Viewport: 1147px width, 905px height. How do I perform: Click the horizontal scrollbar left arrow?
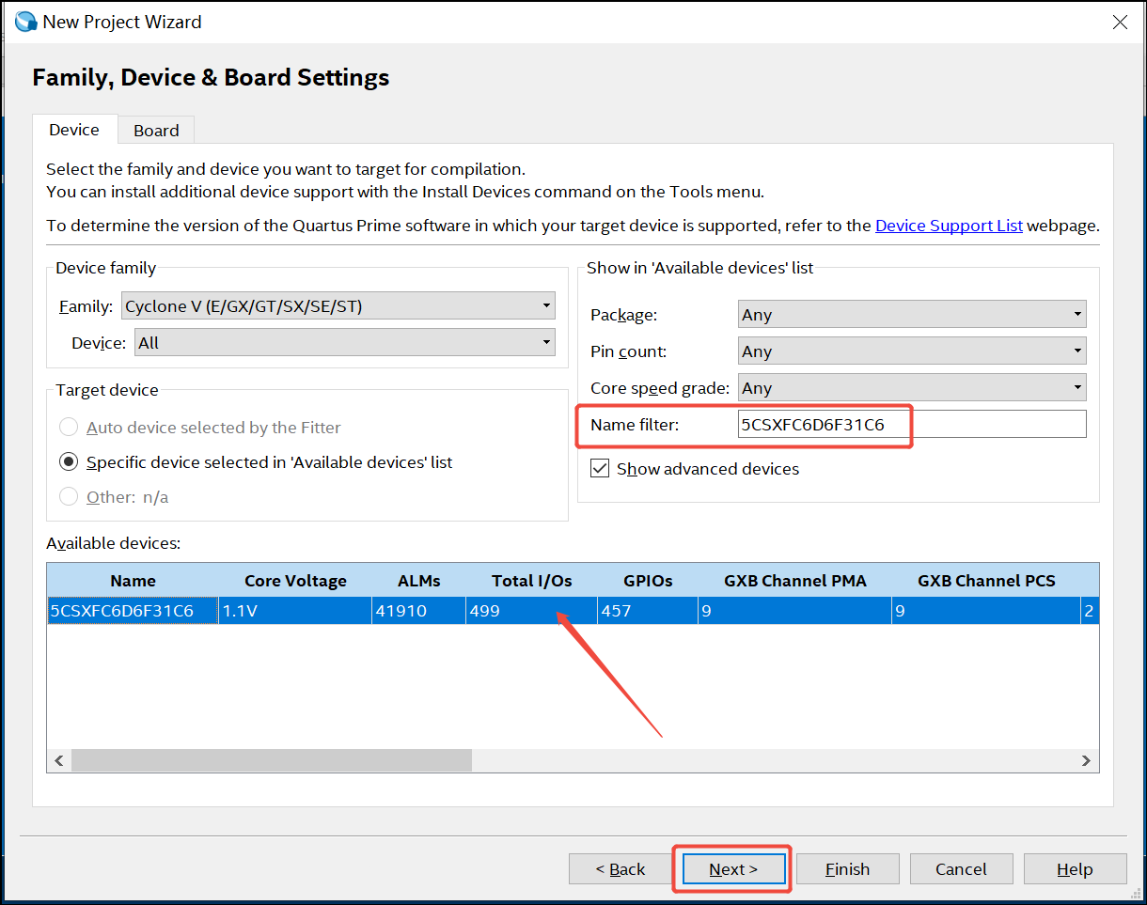coord(59,760)
